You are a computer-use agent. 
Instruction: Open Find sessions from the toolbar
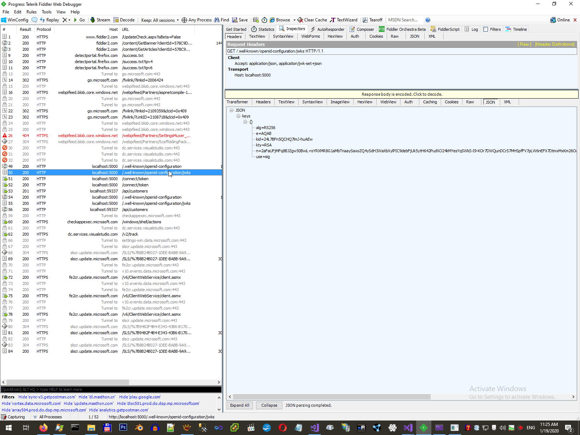pyautogui.click(x=221, y=20)
